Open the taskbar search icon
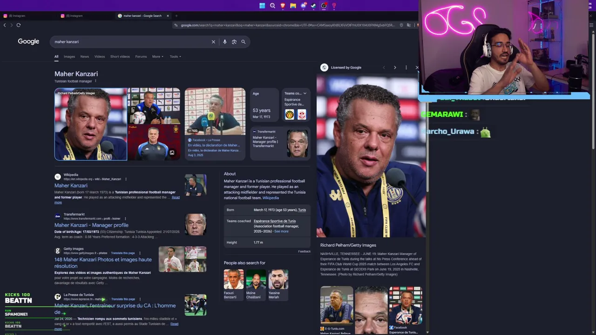 [272, 6]
